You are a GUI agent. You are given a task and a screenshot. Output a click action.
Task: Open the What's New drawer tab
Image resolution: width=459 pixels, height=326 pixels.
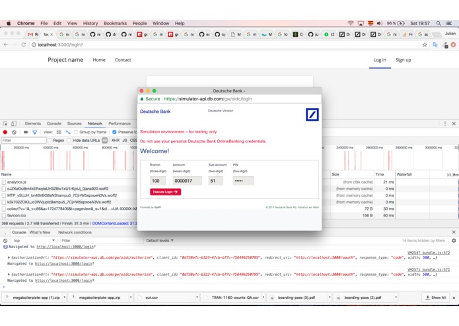pyautogui.click(x=40, y=232)
